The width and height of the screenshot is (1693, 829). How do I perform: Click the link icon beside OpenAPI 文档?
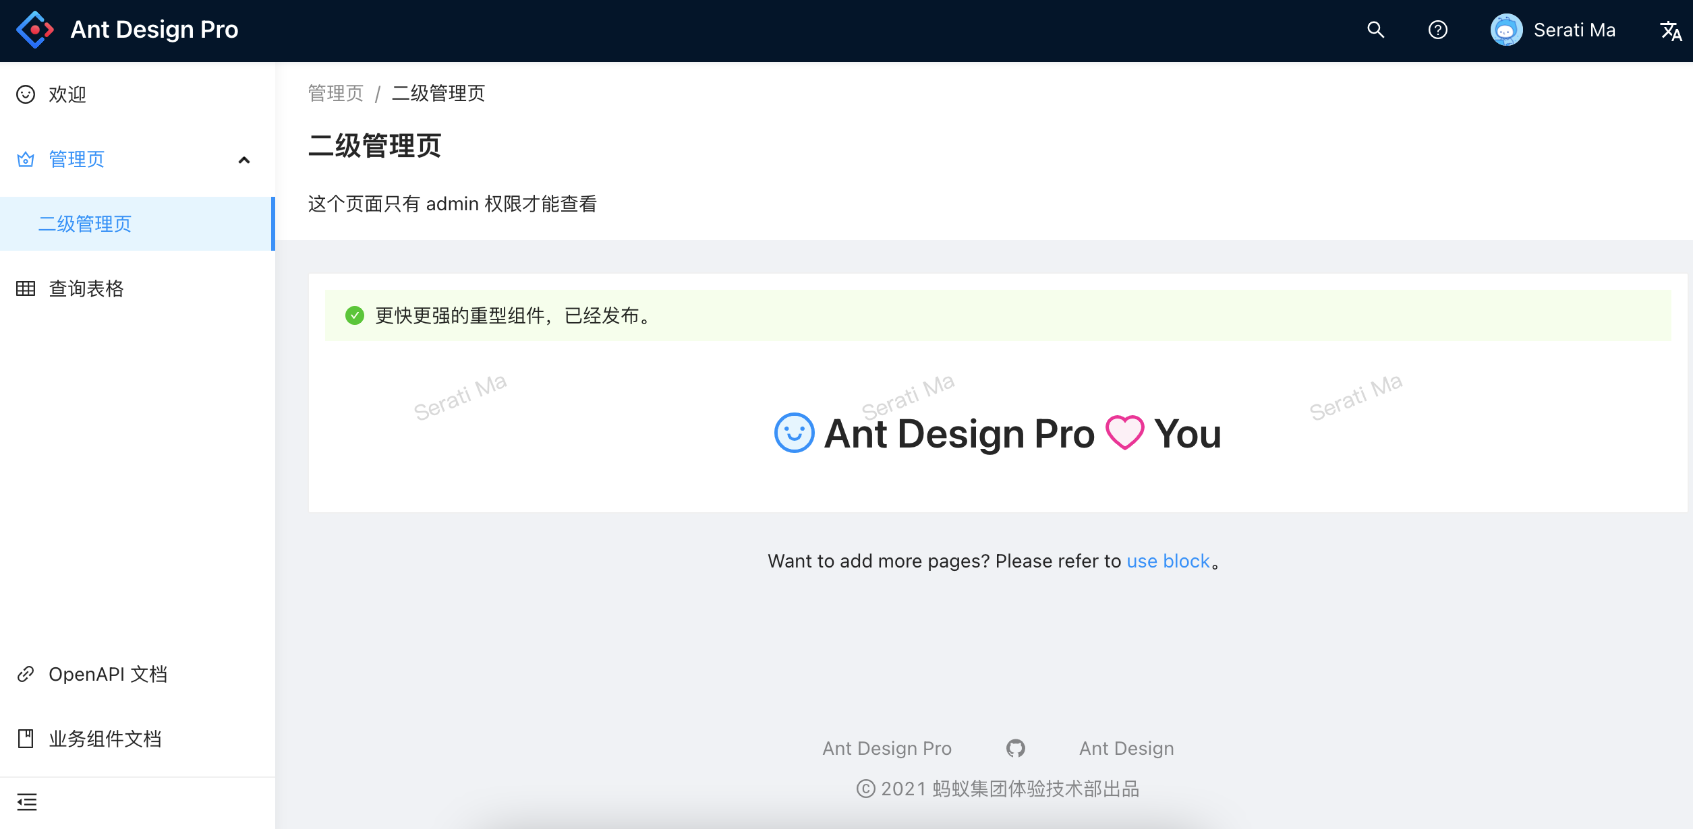[26, 674]
